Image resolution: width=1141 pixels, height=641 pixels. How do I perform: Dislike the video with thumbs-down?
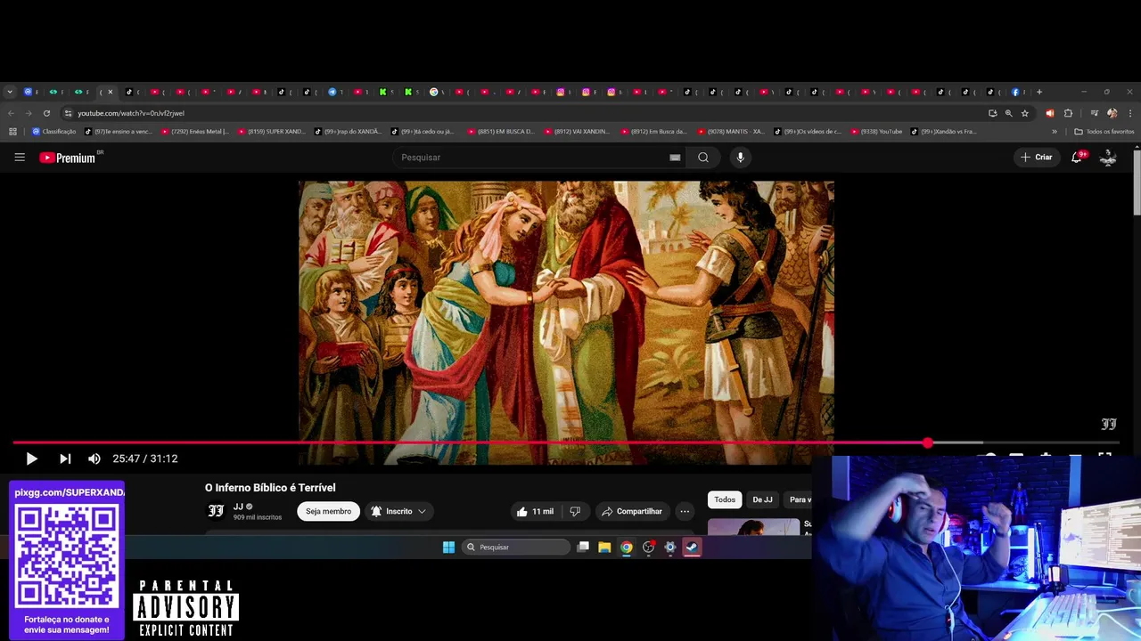click(x=575, y=511)
